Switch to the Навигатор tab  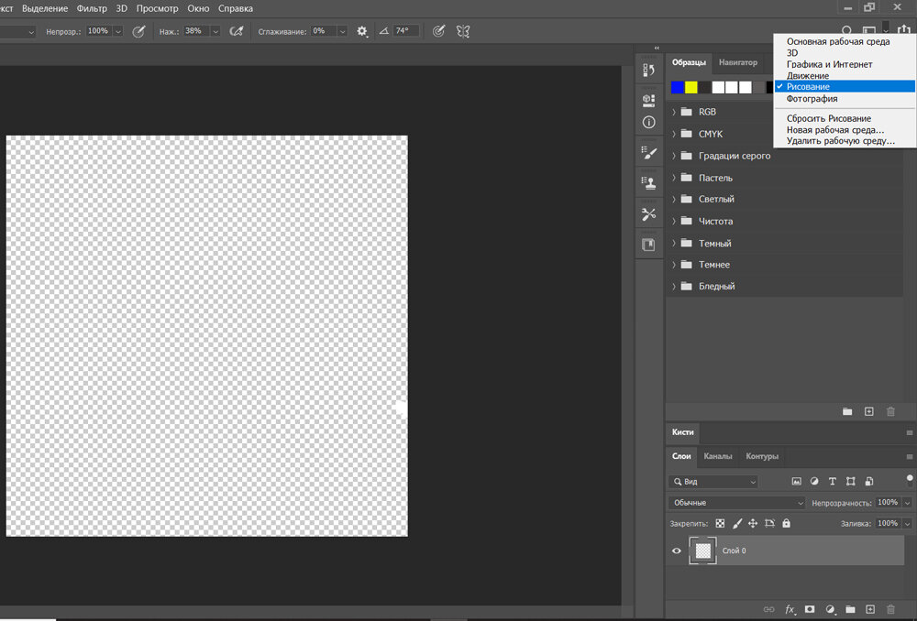tap(738, 62)
